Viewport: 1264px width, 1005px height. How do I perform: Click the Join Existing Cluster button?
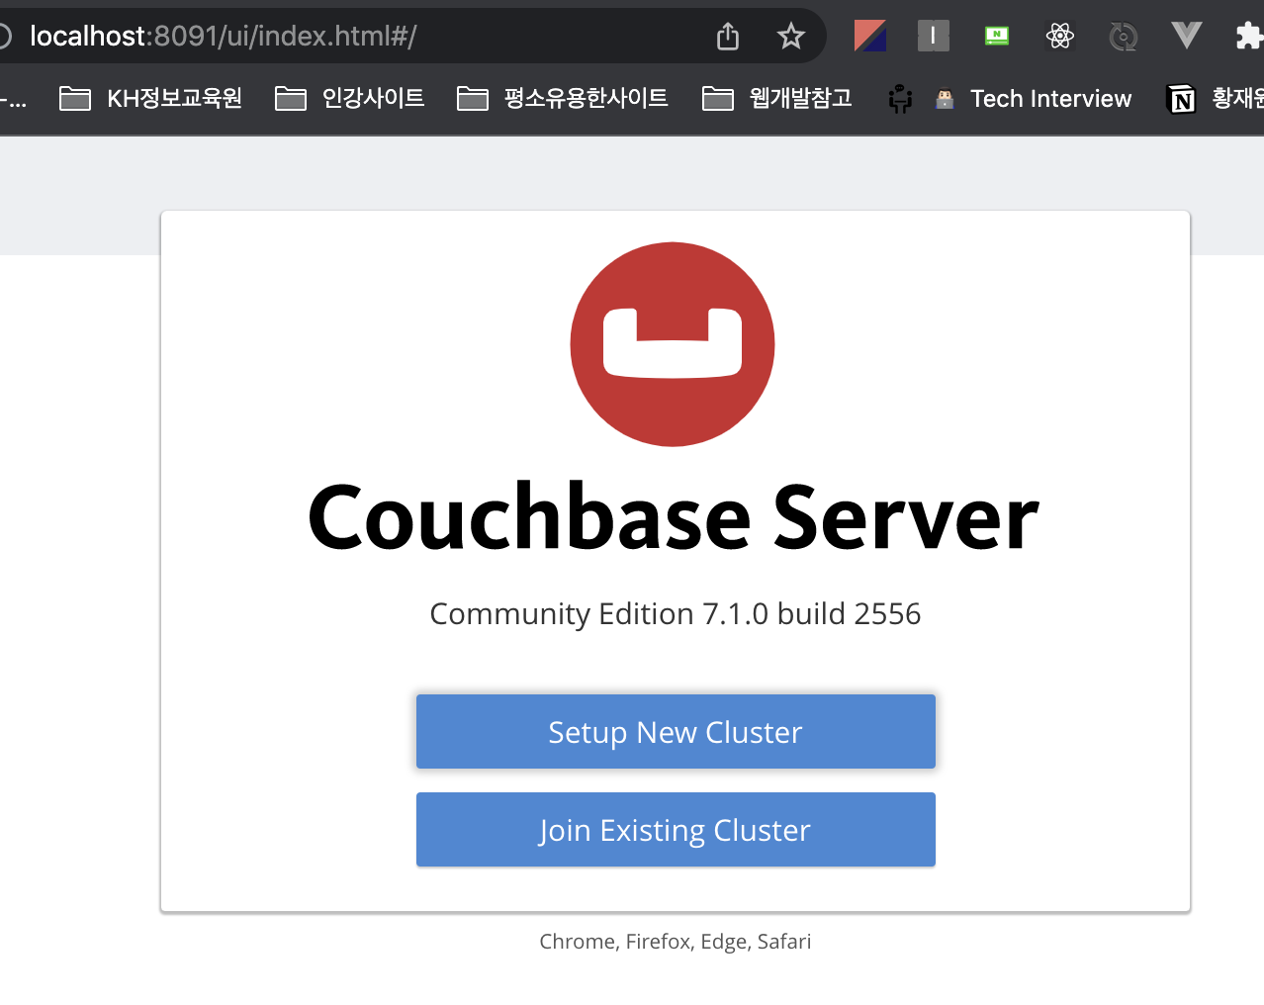[676, 829]
